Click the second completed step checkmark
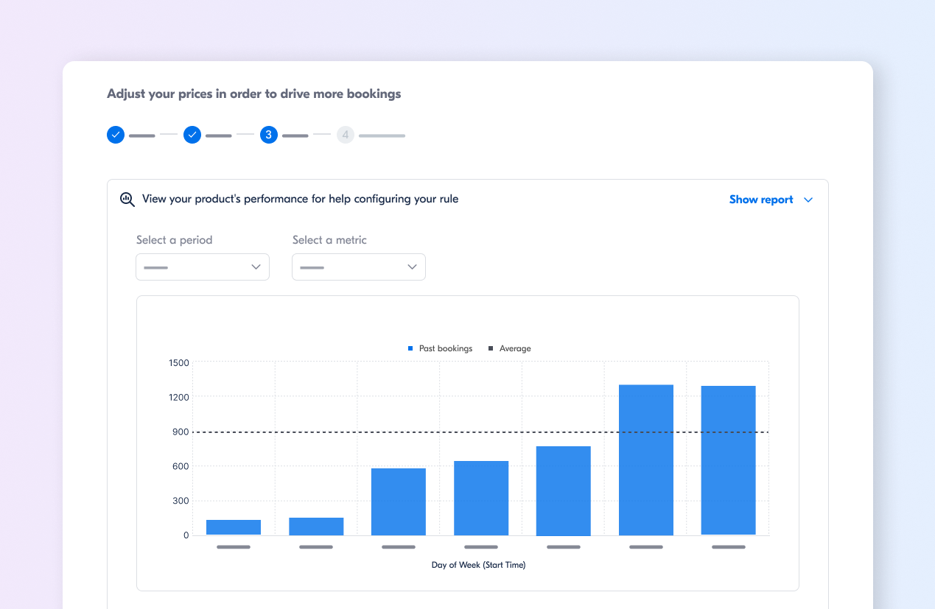The width and height of the screenshot is (935, 609). 192,135
